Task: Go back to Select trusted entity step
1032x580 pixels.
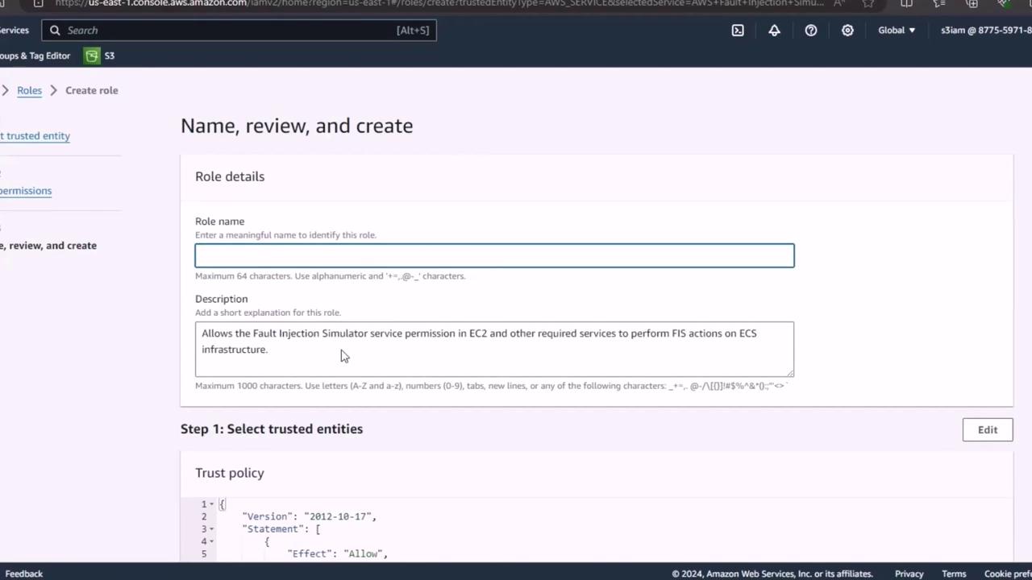Action: tap(35, 136)
